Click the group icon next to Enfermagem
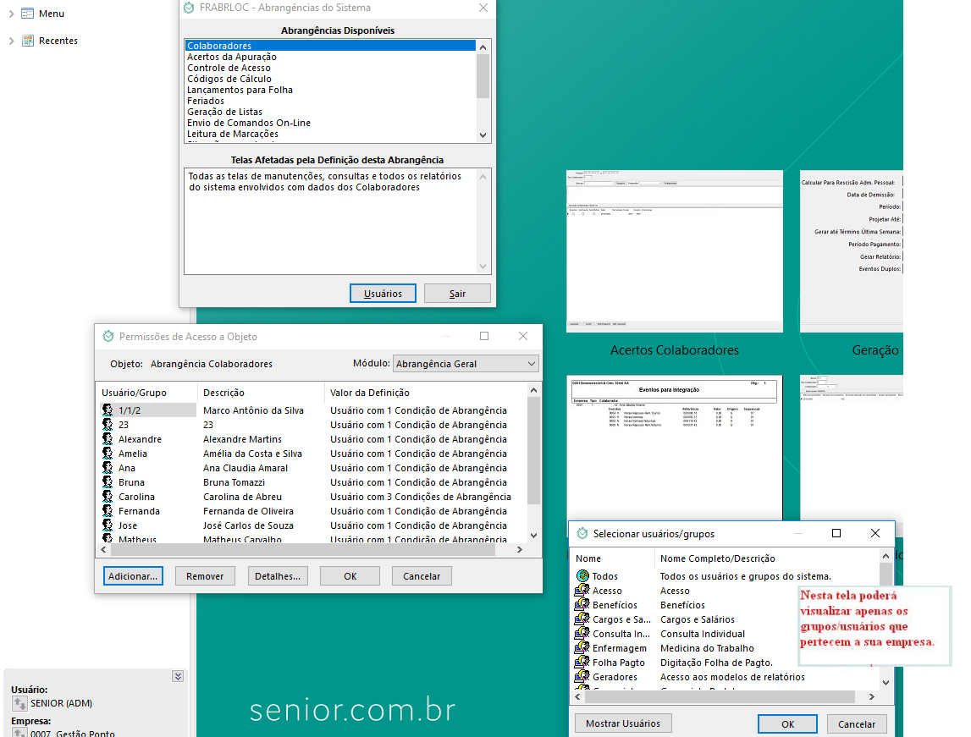This screenshot has width=971, height=737. 582,648
